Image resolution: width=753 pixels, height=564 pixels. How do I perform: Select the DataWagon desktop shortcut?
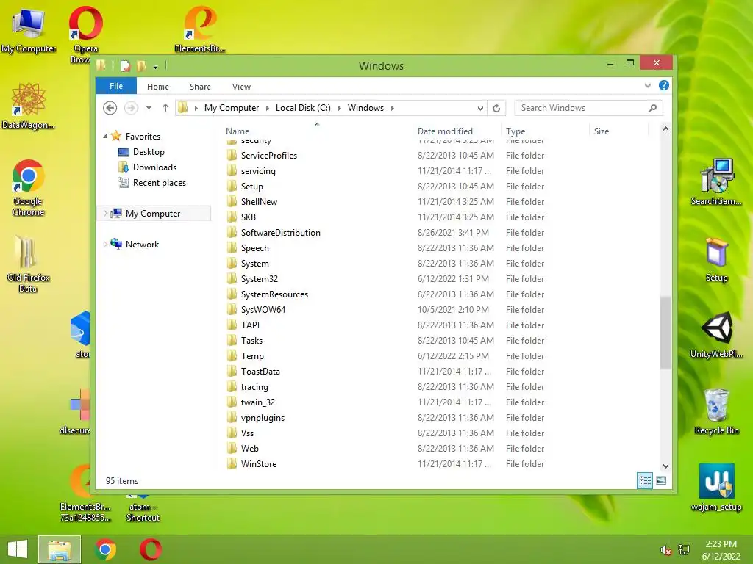(x=29, y=106)
